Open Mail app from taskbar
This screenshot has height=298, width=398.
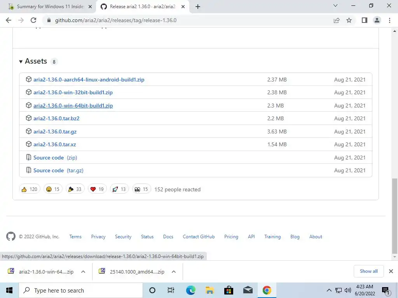(x=248, y=290)
